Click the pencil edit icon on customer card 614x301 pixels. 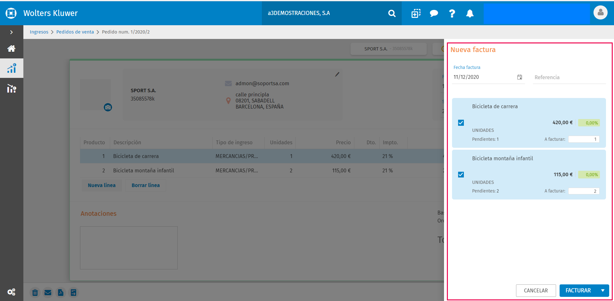click(x=337, y=74)
